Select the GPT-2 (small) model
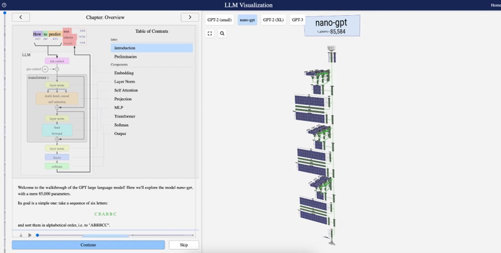 coord(219,20)
